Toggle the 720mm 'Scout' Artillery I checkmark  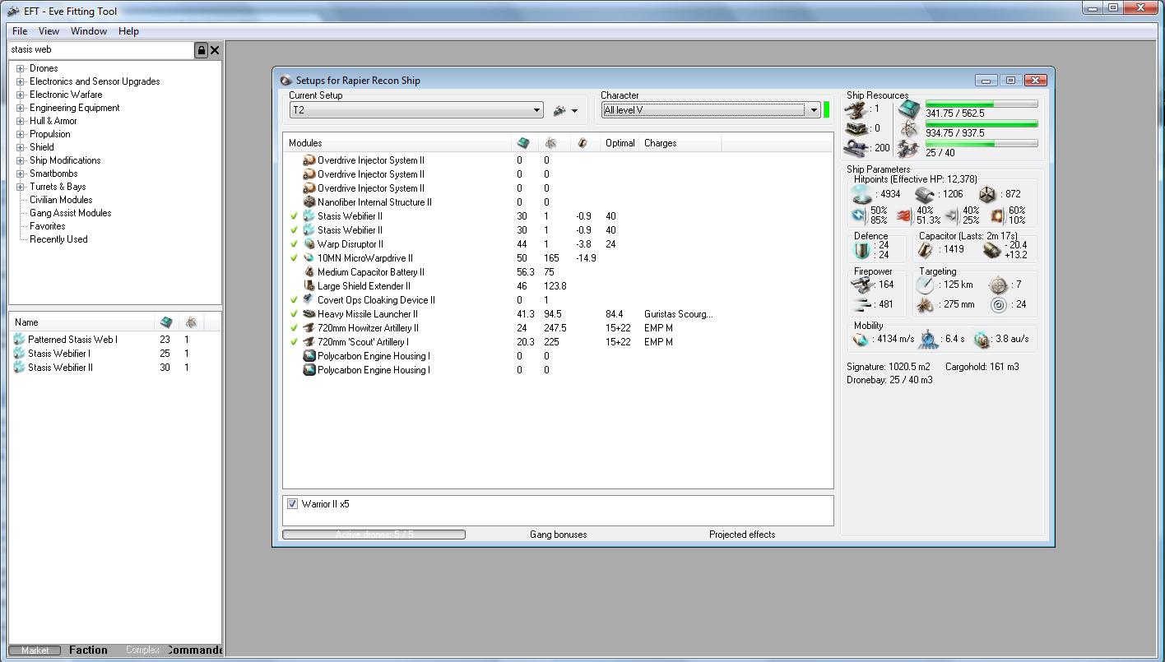click(x=294, y=342)
